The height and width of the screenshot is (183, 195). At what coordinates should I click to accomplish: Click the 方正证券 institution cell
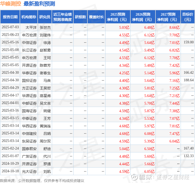click(29, 88)
